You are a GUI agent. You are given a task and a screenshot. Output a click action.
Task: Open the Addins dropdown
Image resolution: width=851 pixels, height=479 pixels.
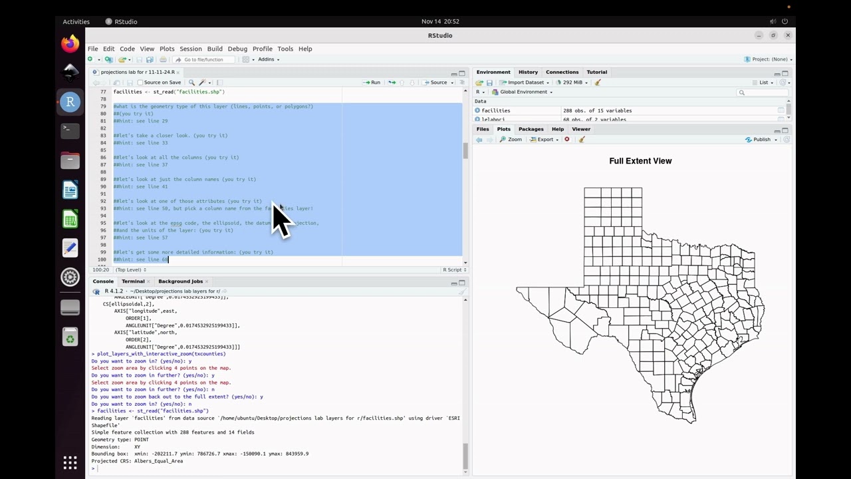pyautogui.click(x=269, y=59)
